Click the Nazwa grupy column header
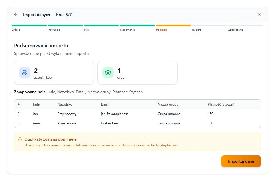 168,104
